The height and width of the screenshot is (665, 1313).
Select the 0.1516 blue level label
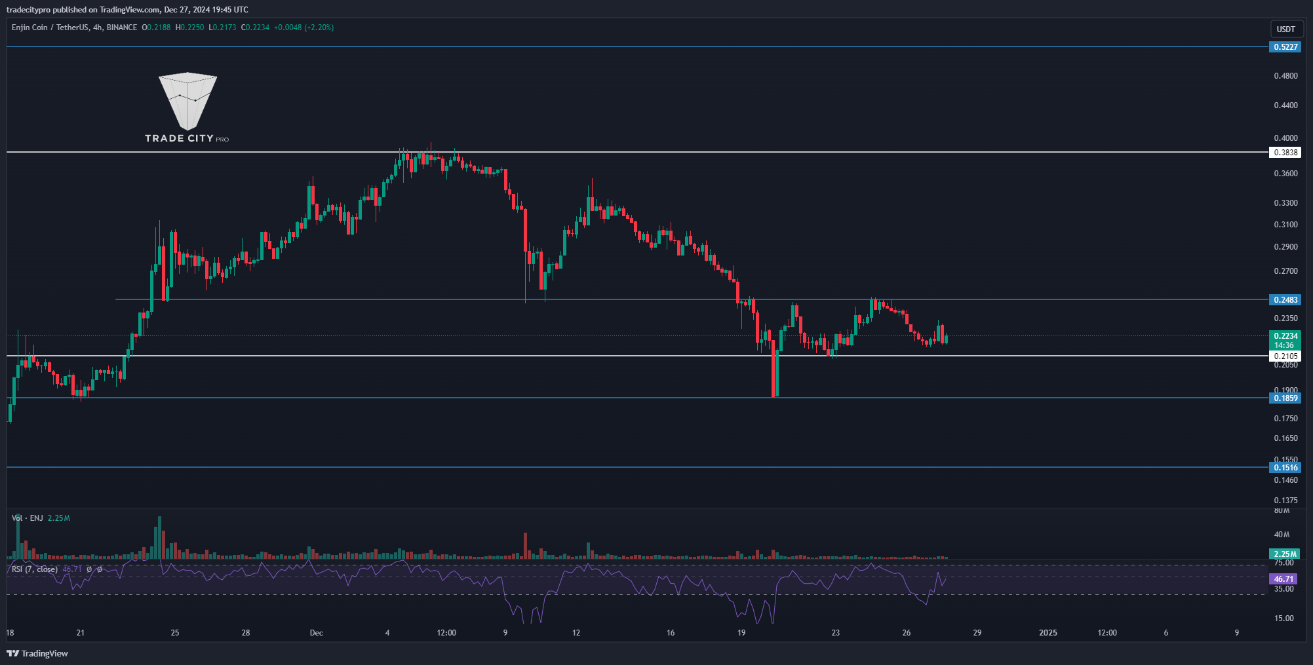tap(1285, 468)
